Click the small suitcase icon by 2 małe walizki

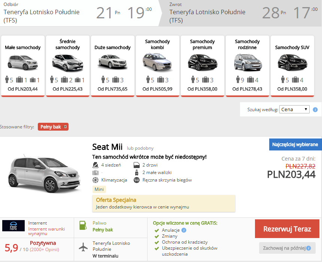tap(137, 173)
